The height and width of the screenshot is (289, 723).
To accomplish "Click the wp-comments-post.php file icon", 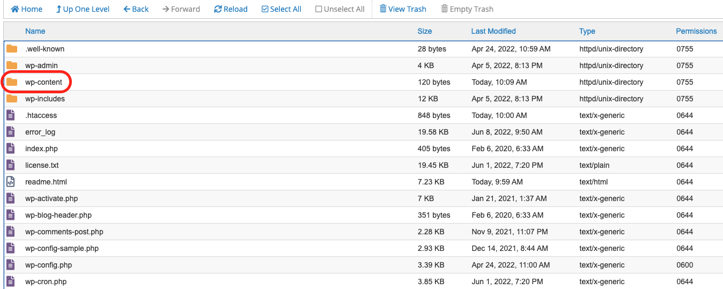I will pyautogui.click(x=10, y=232).
